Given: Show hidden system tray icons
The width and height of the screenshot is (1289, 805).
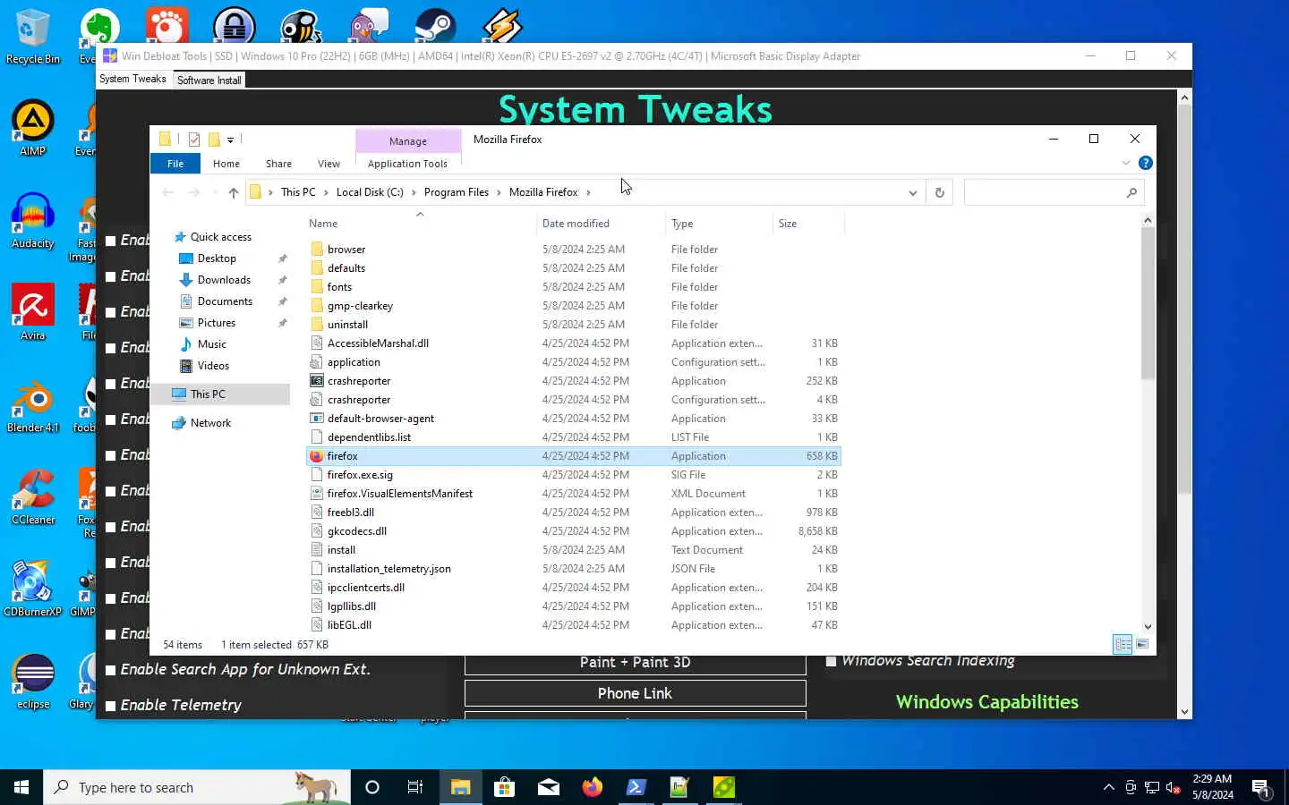Looking at the screenshot, I should coord(1108,787).
